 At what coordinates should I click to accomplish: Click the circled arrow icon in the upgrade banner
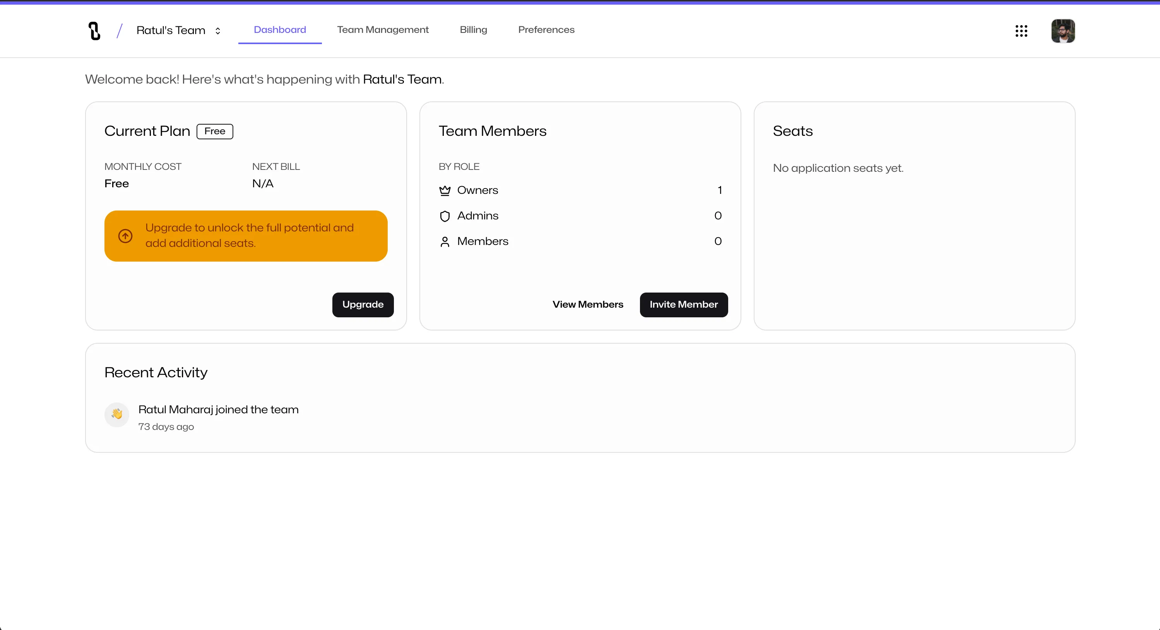click(x=125, y=236)
